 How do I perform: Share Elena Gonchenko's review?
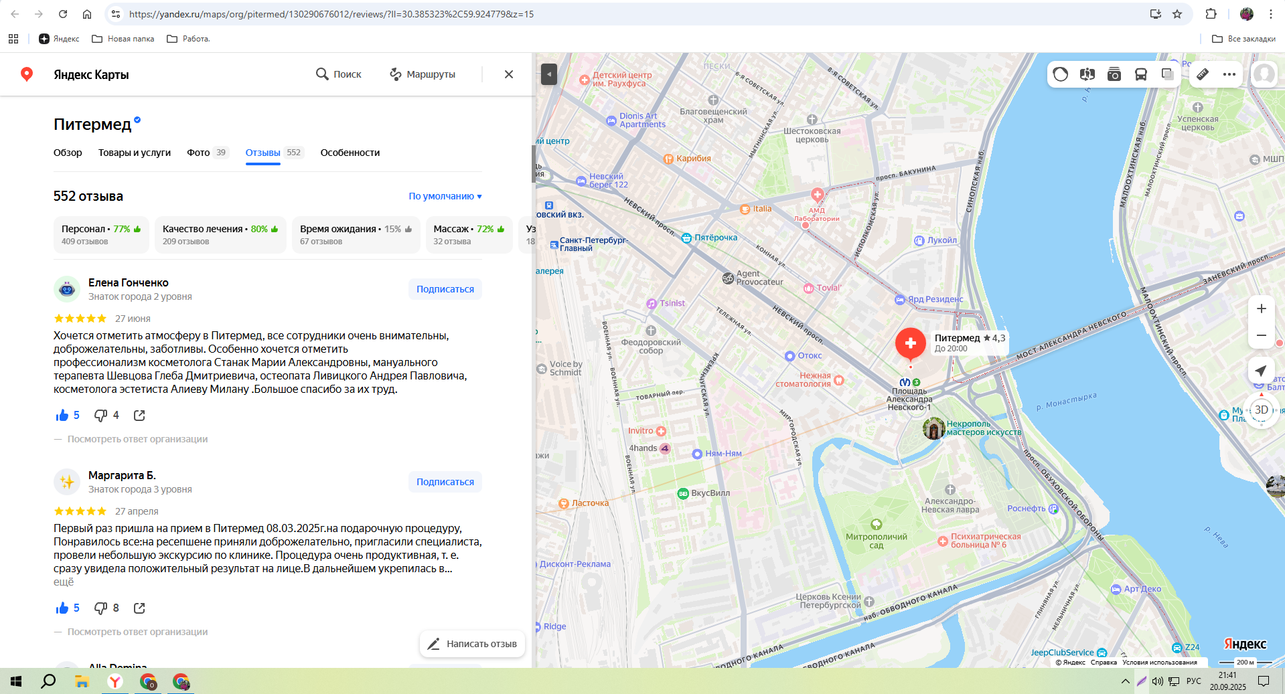pos(139,416)
